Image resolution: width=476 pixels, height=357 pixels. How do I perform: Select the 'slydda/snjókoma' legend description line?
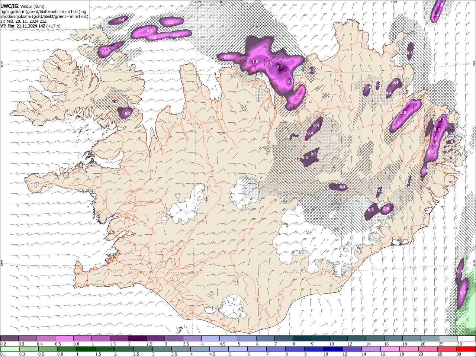coord(44,16)
